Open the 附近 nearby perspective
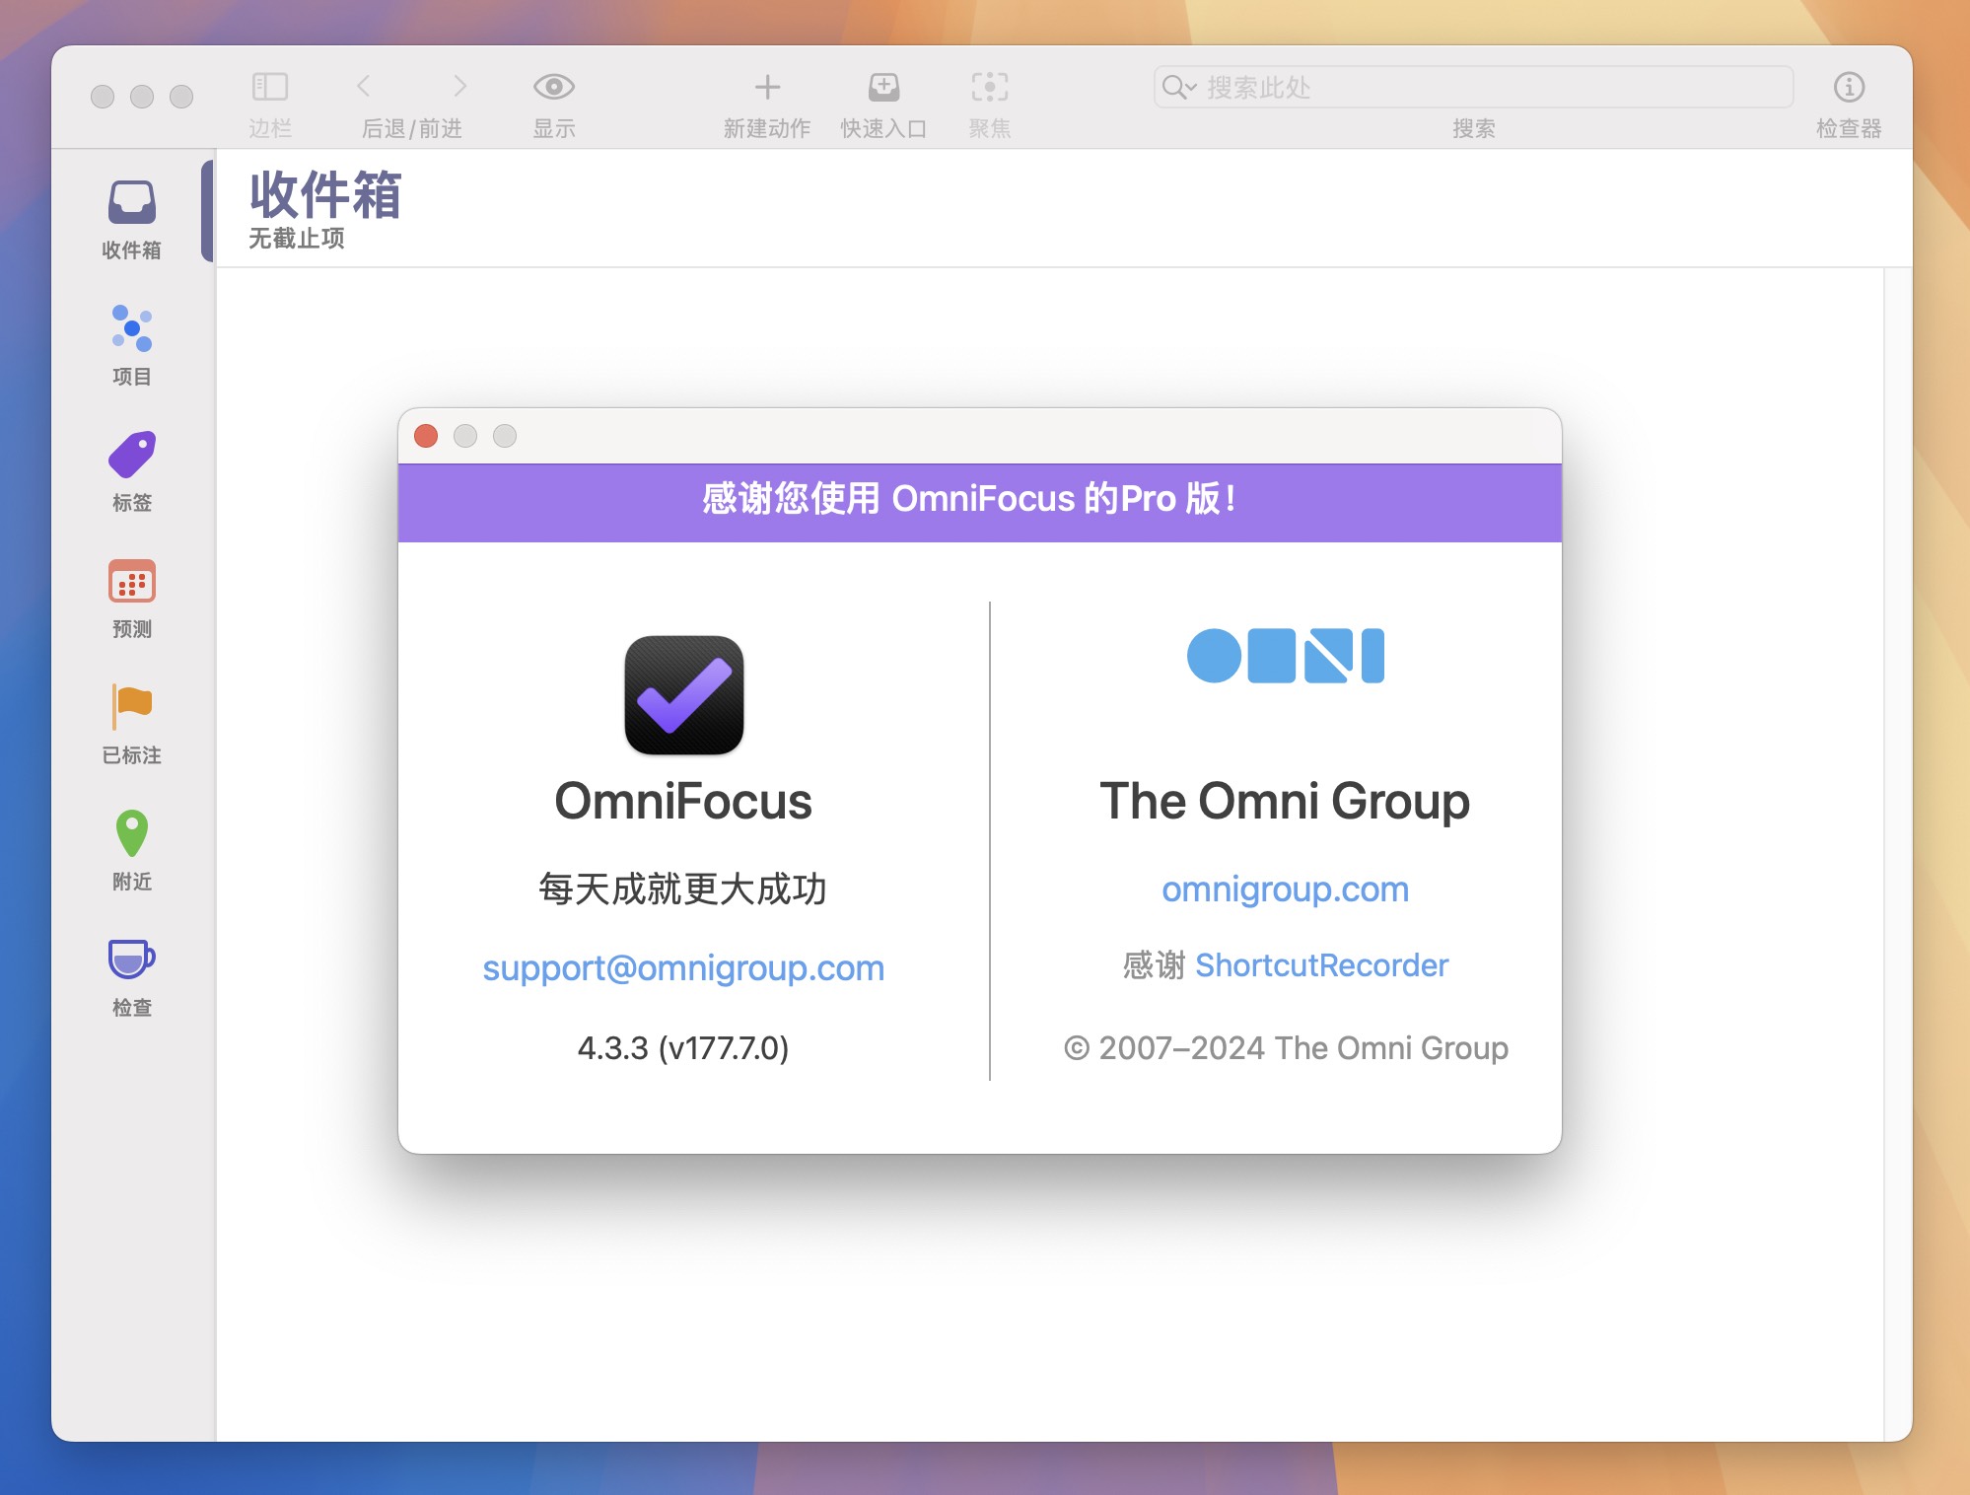 coord(131,851)
